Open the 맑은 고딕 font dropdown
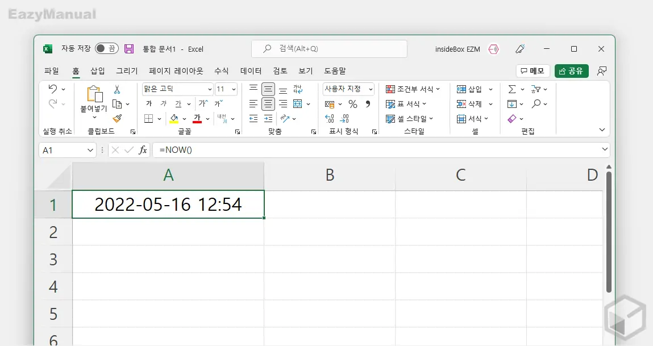The width and height of the screenshot is (653, 346). point(177,89)
